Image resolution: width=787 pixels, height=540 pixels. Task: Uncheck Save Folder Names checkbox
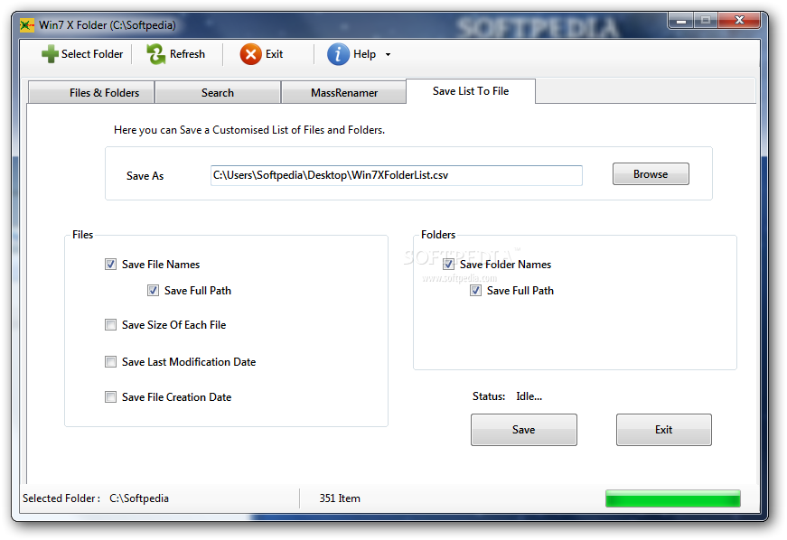coord(449,265)
